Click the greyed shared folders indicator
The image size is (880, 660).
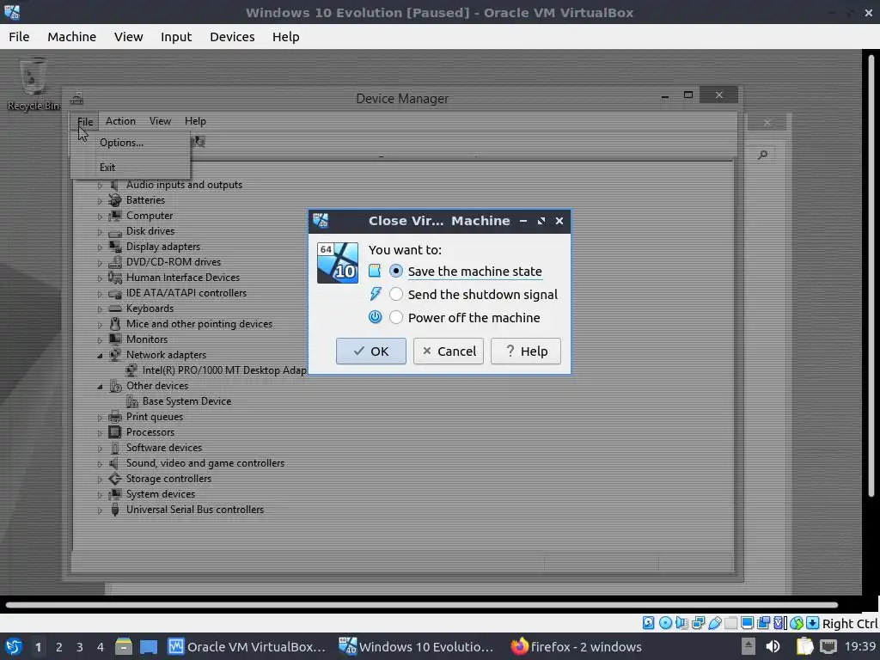click(x=730, y=623)
